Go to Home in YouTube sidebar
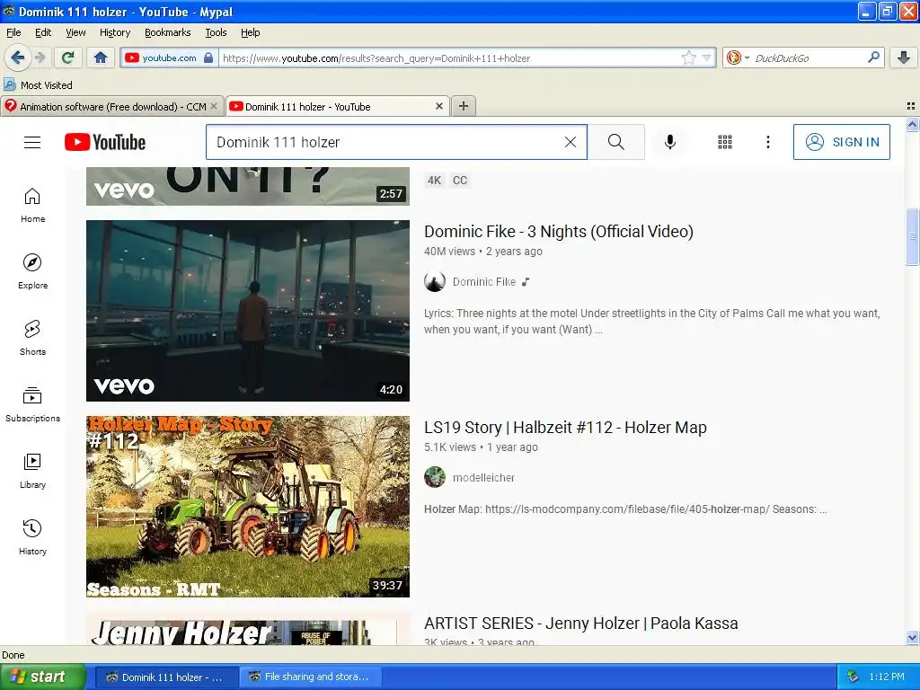 click(32, 206)
